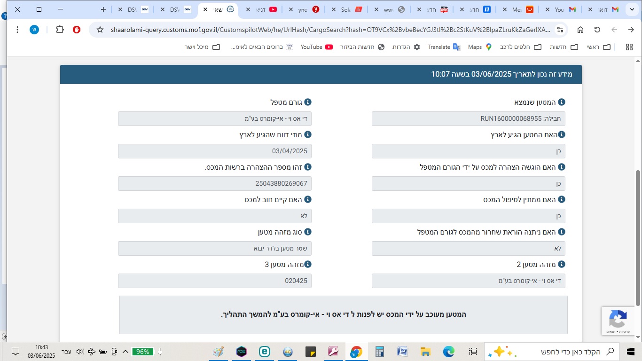The image size is (642, 361).
Task: Go to the browser home page icon
Action: (580, 30)
